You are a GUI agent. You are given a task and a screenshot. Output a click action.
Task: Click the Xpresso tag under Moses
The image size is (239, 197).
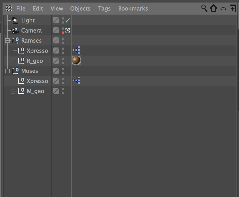click(76, 81)
